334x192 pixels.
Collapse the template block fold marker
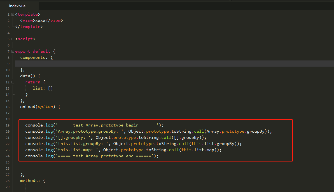(x=13, y=14)
